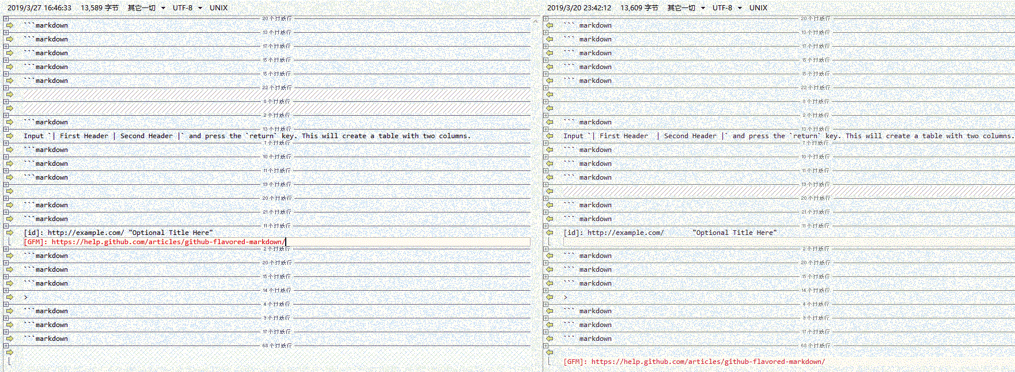
Task: Open the right pane 其它一切 file format dropdown
Action: (686, 7)
